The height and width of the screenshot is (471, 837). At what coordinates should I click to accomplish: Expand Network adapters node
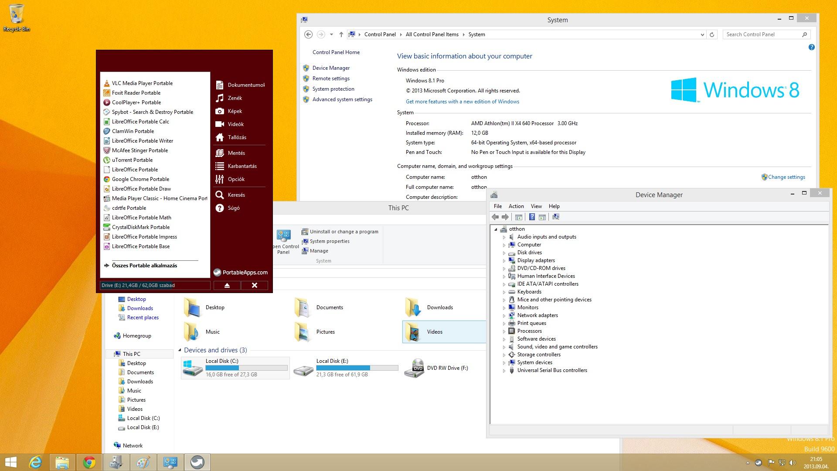(504, 316)
